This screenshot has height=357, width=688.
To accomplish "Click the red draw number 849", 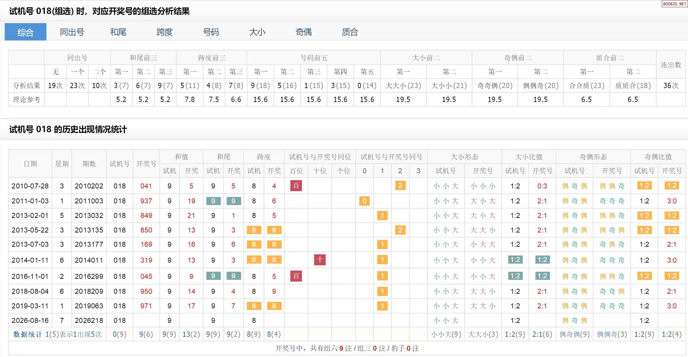I will 146,216.
